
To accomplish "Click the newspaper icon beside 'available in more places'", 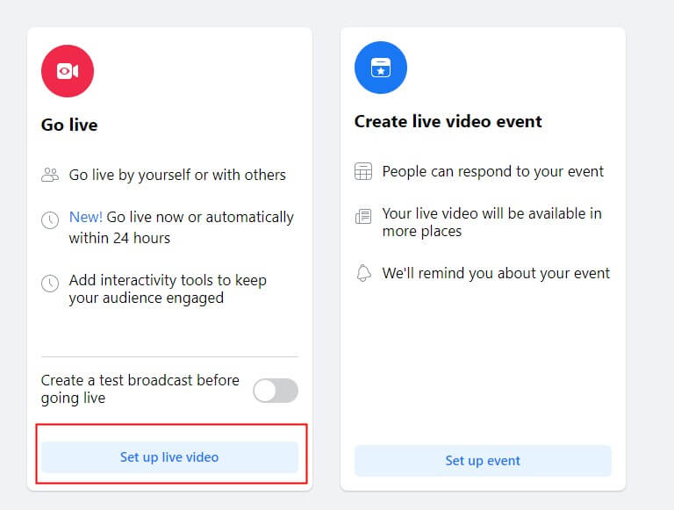I will (363, 217).
